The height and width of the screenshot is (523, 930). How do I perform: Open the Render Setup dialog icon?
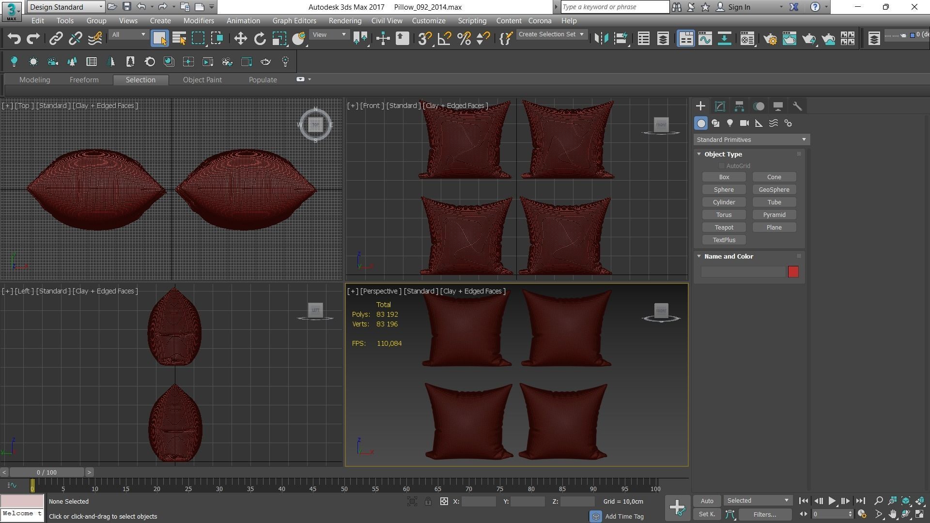(770, 39)
